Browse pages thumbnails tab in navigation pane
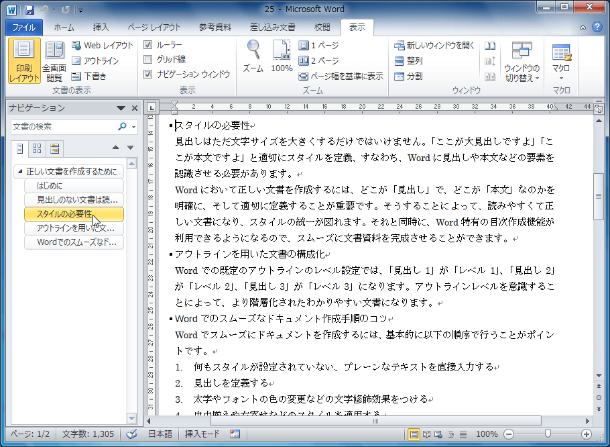Viewport: 610px width, 447px height. click(37, 148)
